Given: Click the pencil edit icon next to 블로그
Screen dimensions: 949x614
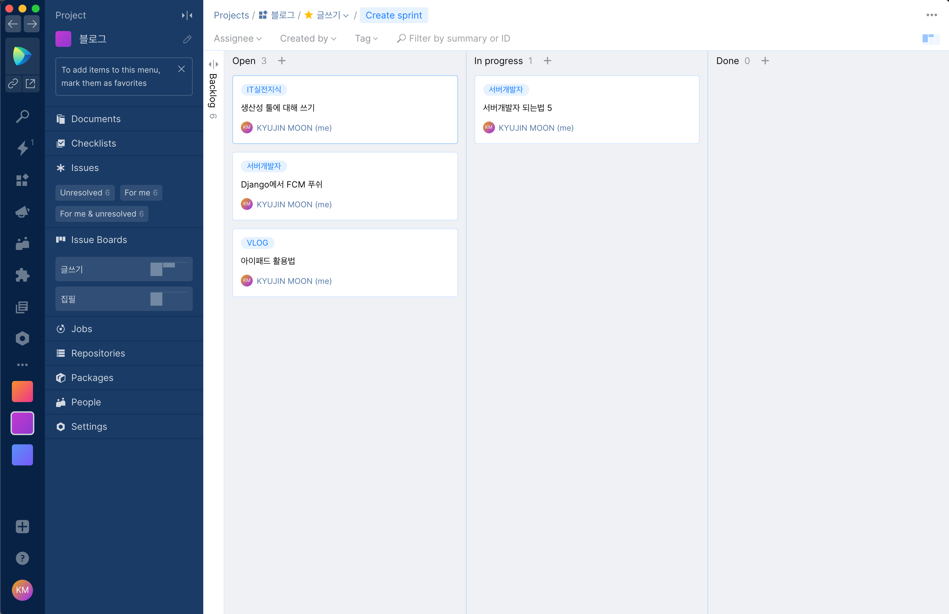Looking at the screenshot, I should (x=187, y=39).
